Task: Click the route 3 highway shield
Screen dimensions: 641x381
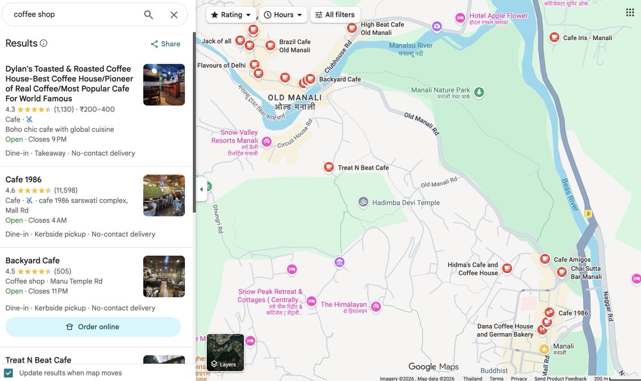Action: 589,213
